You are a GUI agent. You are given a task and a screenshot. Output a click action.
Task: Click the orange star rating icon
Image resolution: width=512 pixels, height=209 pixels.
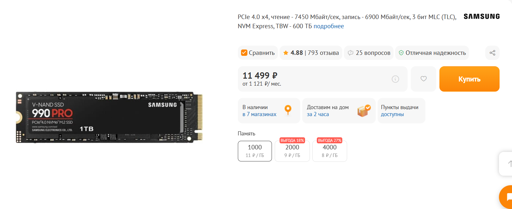point(286,53)
